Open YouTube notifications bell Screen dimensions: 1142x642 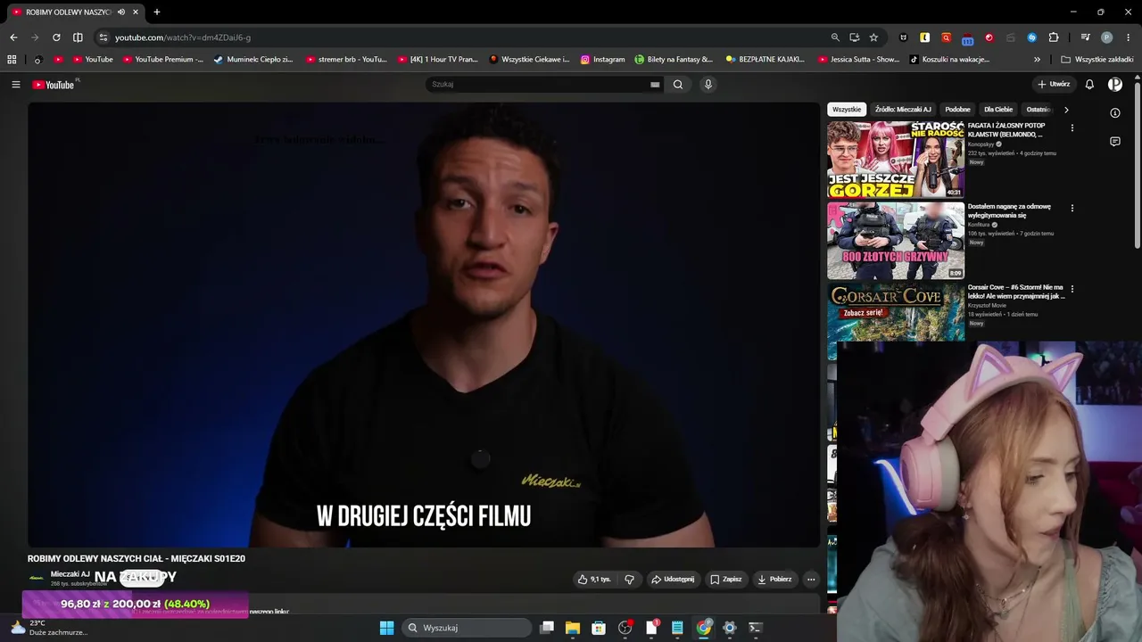pyautogui.click(x=1089, y=85)
